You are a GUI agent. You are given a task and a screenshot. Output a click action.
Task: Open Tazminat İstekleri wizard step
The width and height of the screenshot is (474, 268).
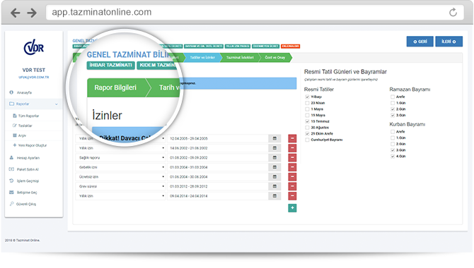240,58
